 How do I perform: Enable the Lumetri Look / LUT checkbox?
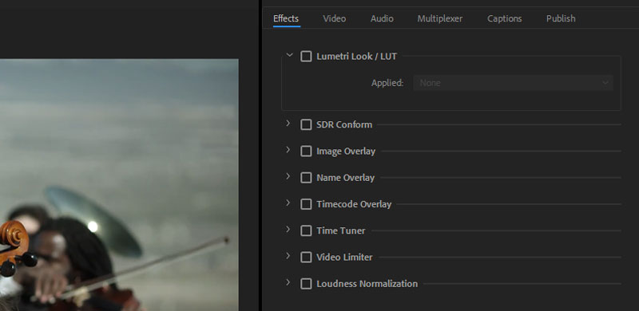pos(306,57)
